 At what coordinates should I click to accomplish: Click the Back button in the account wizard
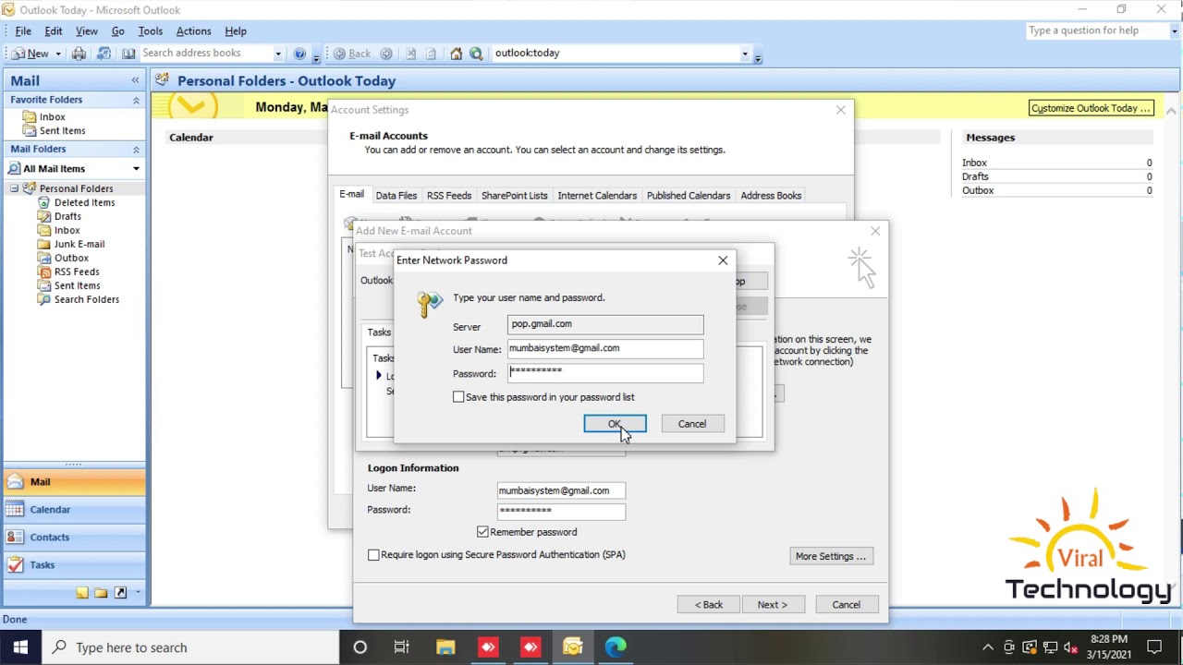(709, 605)
